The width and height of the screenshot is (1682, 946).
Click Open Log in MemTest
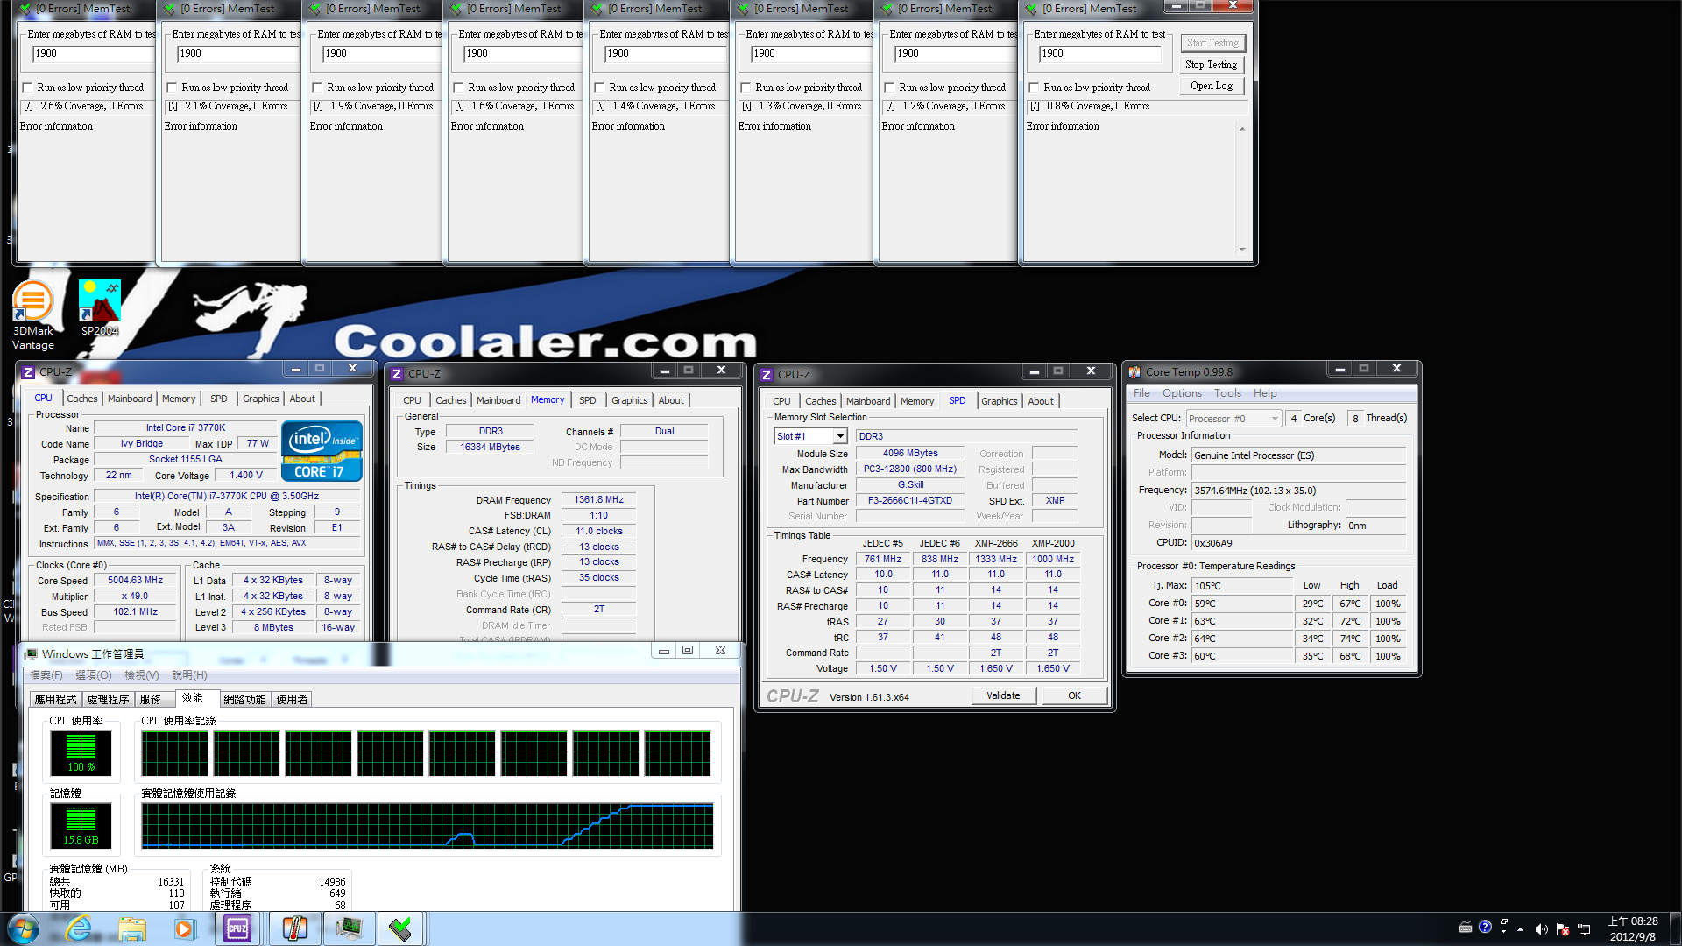(1211, 86)
